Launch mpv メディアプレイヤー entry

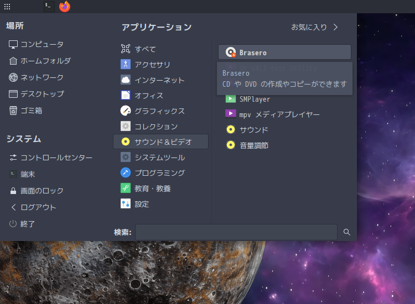coord(284,114)
